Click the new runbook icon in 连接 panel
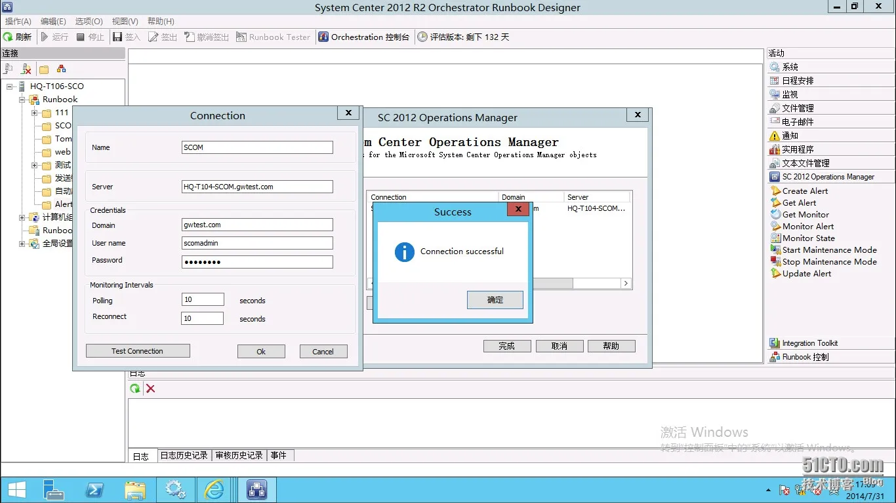The image size is (896, 503). [x=61, y=69]
